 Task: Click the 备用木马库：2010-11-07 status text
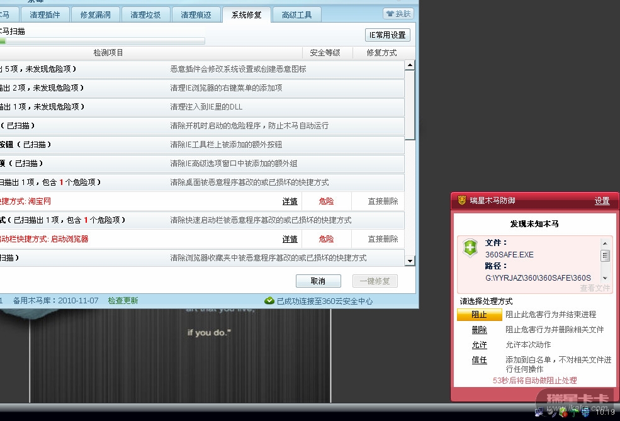[x=55, y=300]
